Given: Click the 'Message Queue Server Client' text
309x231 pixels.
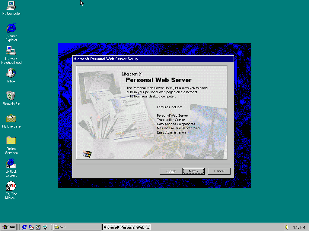Looking at the screenshot, I should point(179,128).
